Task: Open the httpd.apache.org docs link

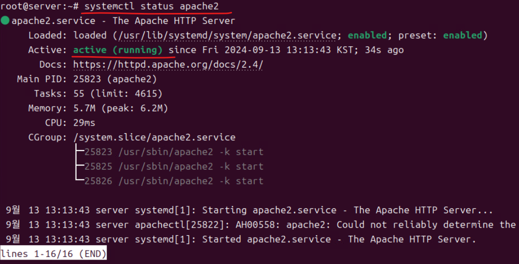Action: [168, 65]
